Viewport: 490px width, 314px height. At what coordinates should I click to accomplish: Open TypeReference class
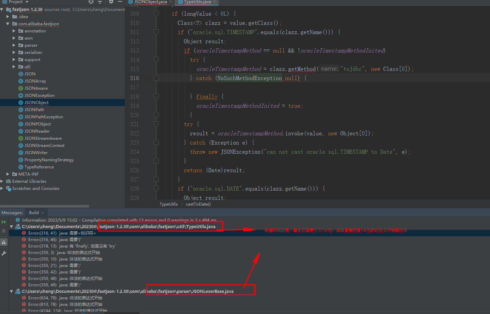tap(39, 167)
